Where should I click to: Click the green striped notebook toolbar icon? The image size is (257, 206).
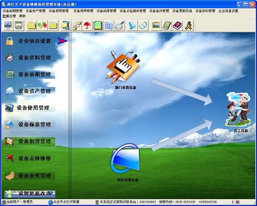(x=98, y=25)
